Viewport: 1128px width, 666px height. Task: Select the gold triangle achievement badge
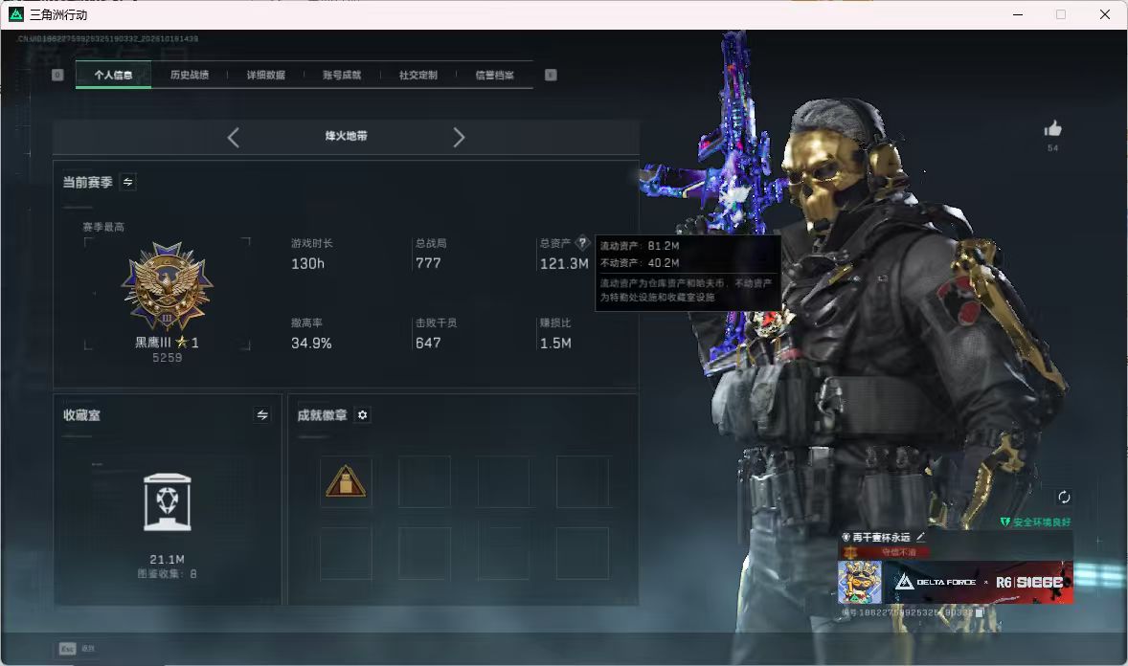(346, 482)
